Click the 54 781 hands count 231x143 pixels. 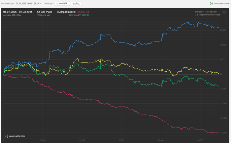coord(45,12)
